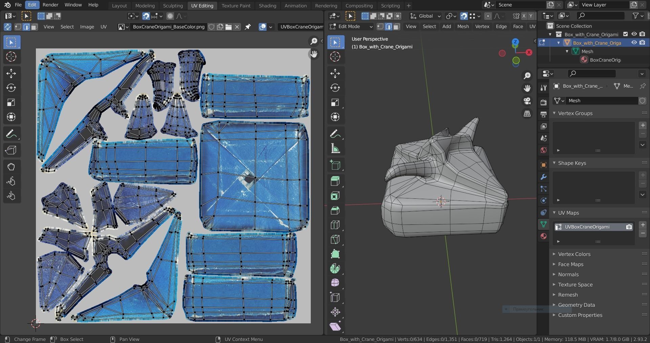
Task: Toggle Box_with_Crane_Origa object eye visibility
Action: 634,43
